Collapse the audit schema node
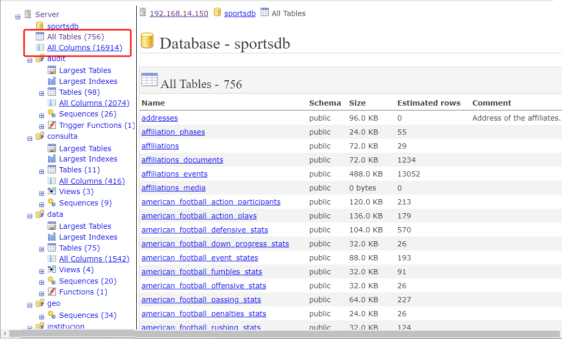This screenshot has width=562, height=339. tap(30, 61)
